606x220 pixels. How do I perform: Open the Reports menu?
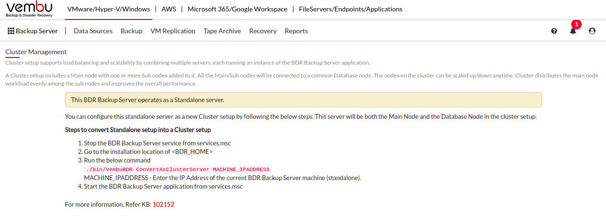pos(296,31)
